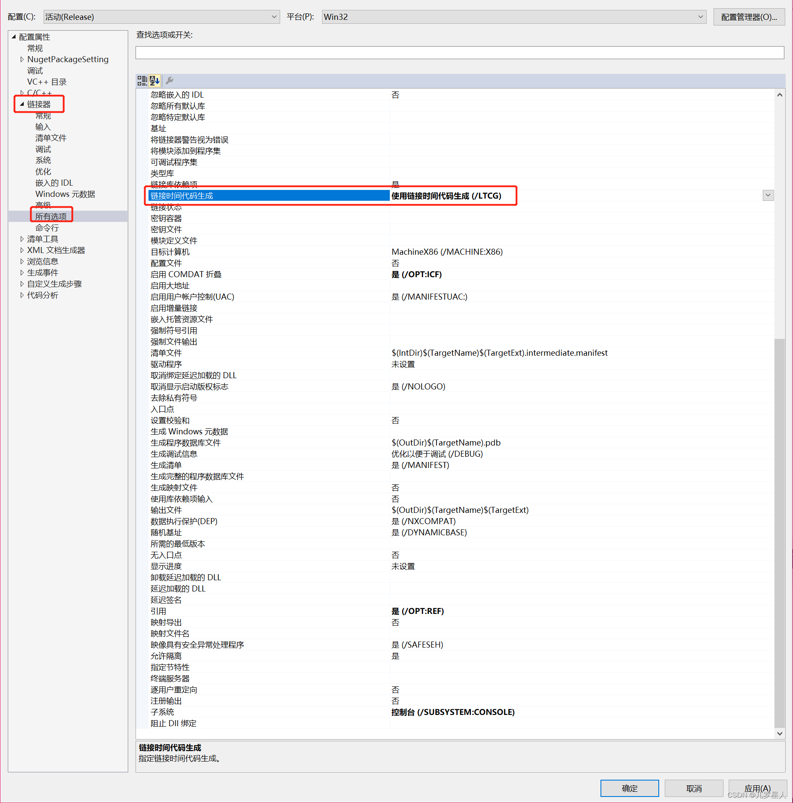Expand the 代码分析 node
The image size is (793, 803).
point(22,295)
